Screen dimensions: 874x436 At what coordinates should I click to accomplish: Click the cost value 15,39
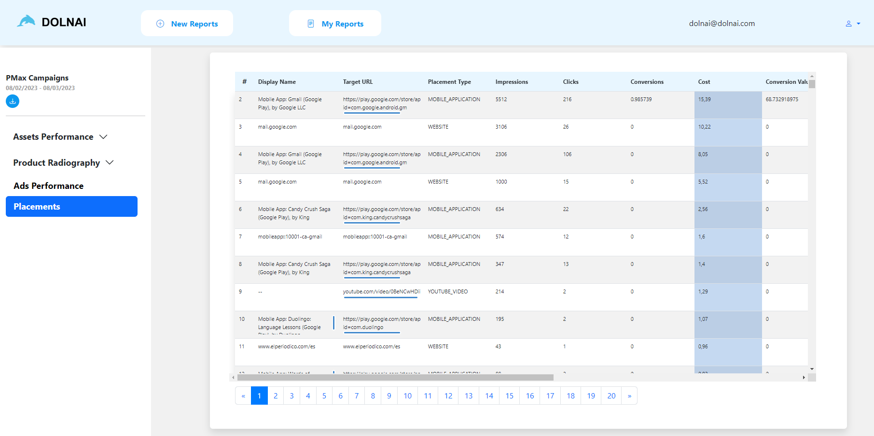[x=704, y=99]
